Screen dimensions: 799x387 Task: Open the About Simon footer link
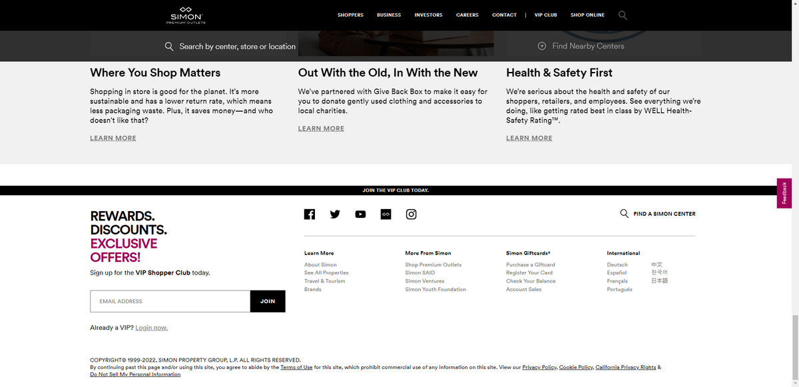tap(320, 264)
